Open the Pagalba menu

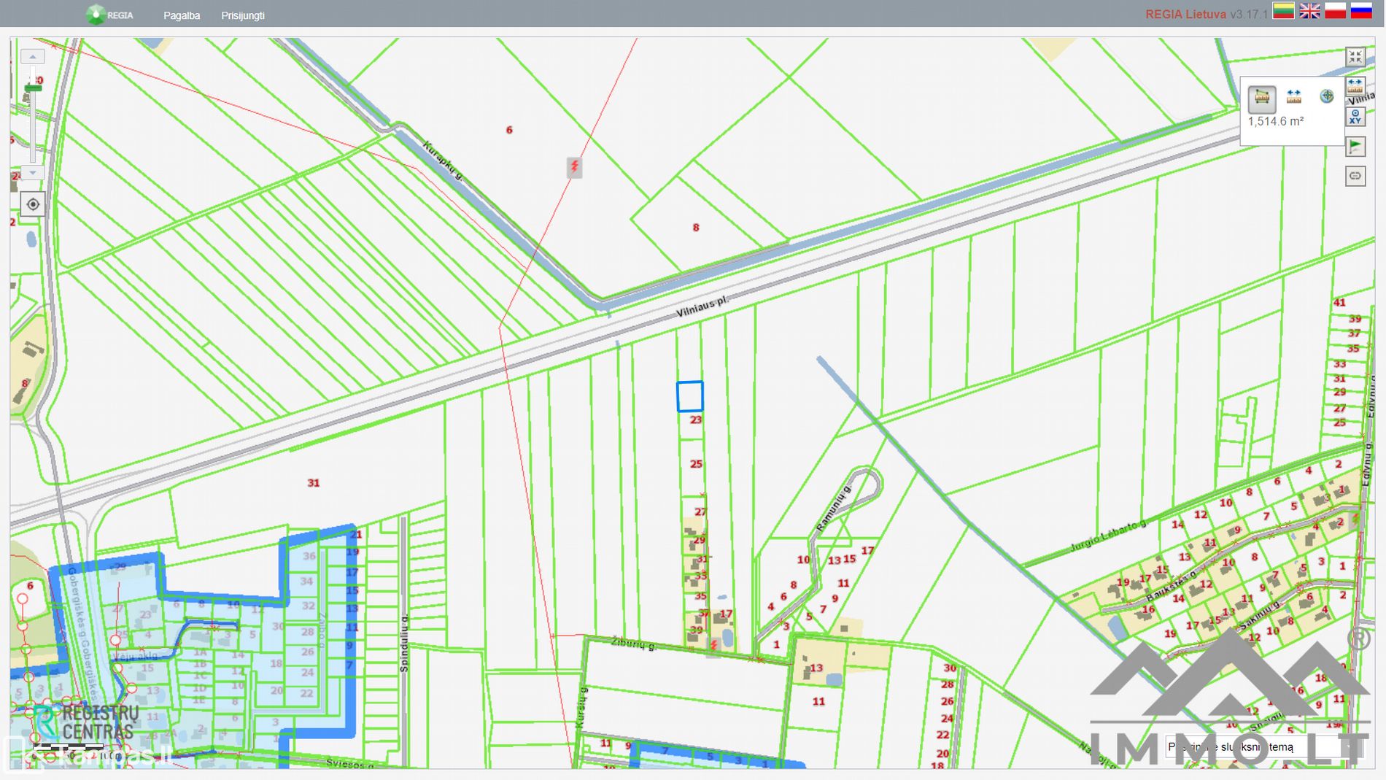click(182, 15)
